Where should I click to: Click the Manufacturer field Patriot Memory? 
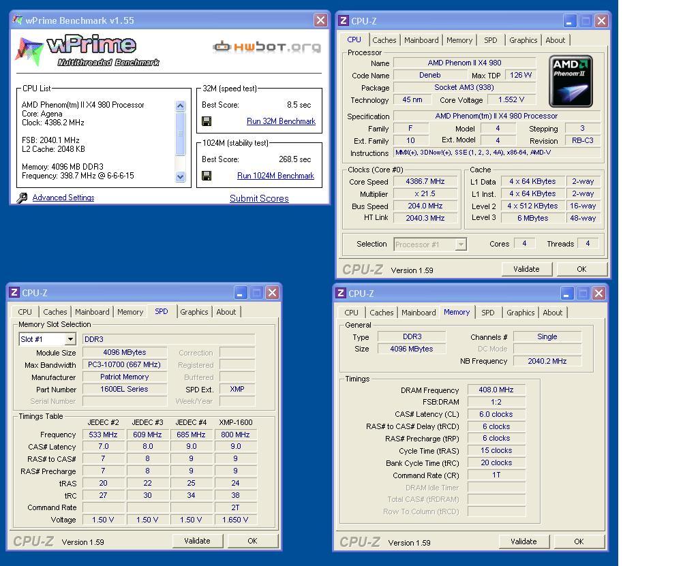(x=124, y=377)
